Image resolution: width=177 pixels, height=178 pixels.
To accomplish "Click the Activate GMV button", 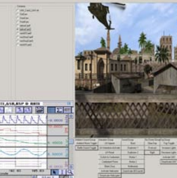I will click(169, 157).
